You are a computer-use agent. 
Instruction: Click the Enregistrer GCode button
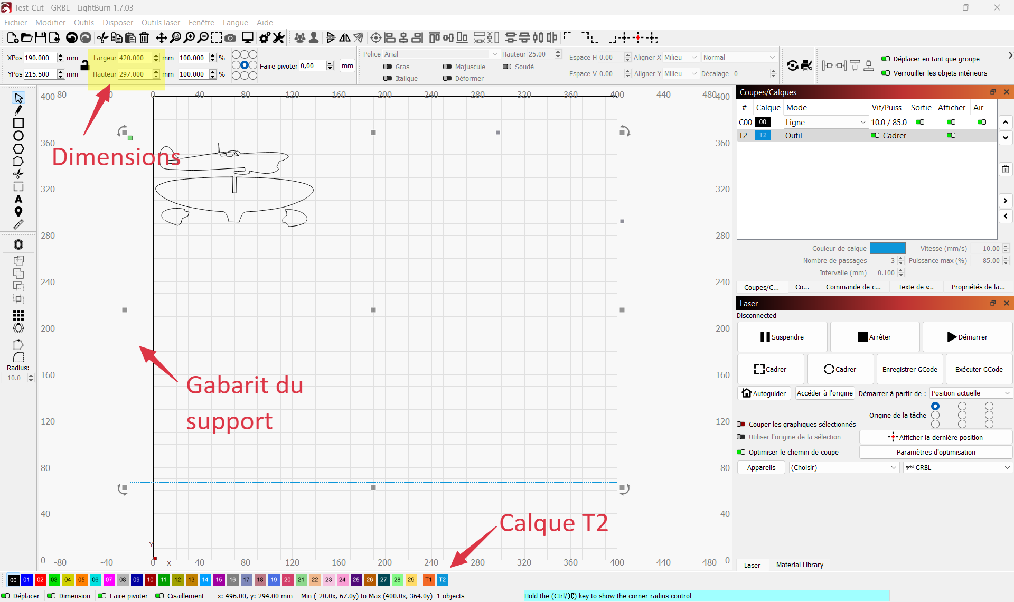point(909,369)
